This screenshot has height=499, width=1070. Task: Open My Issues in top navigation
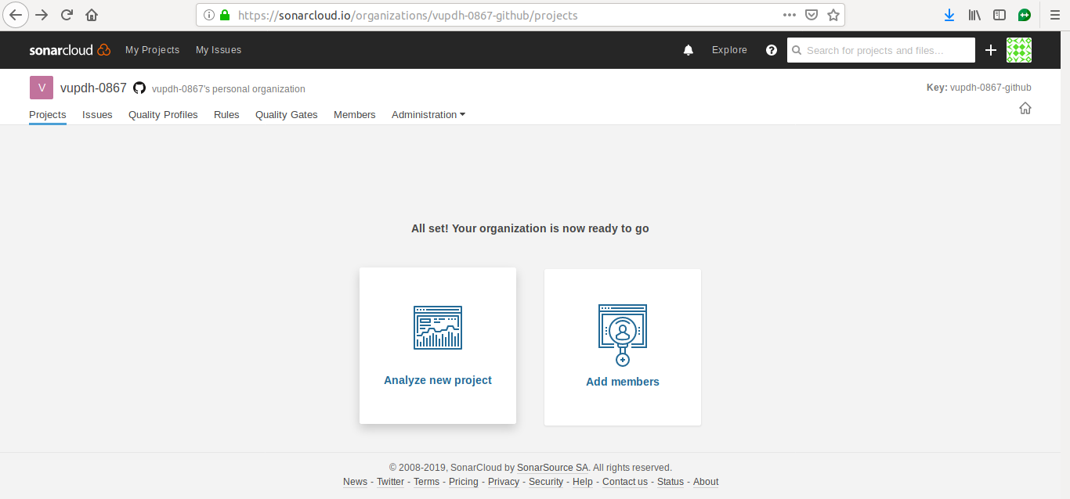(219, 50)
